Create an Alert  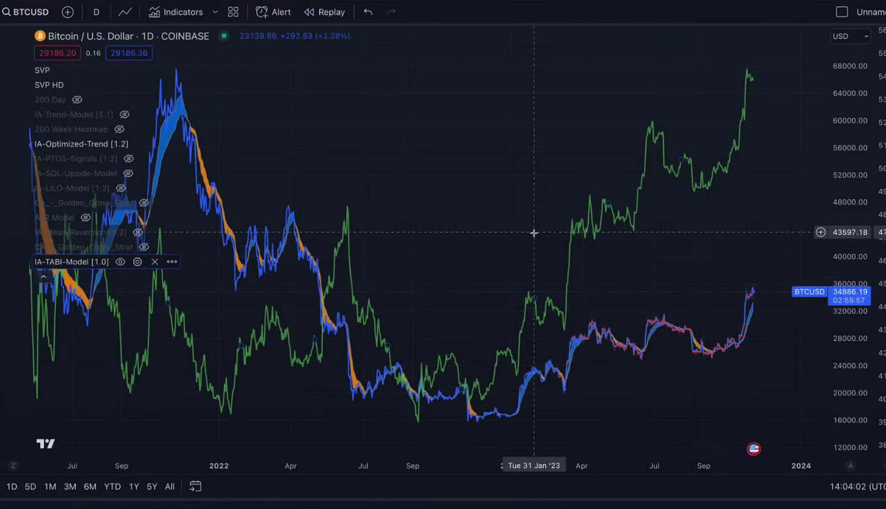[x=273, y=12]
